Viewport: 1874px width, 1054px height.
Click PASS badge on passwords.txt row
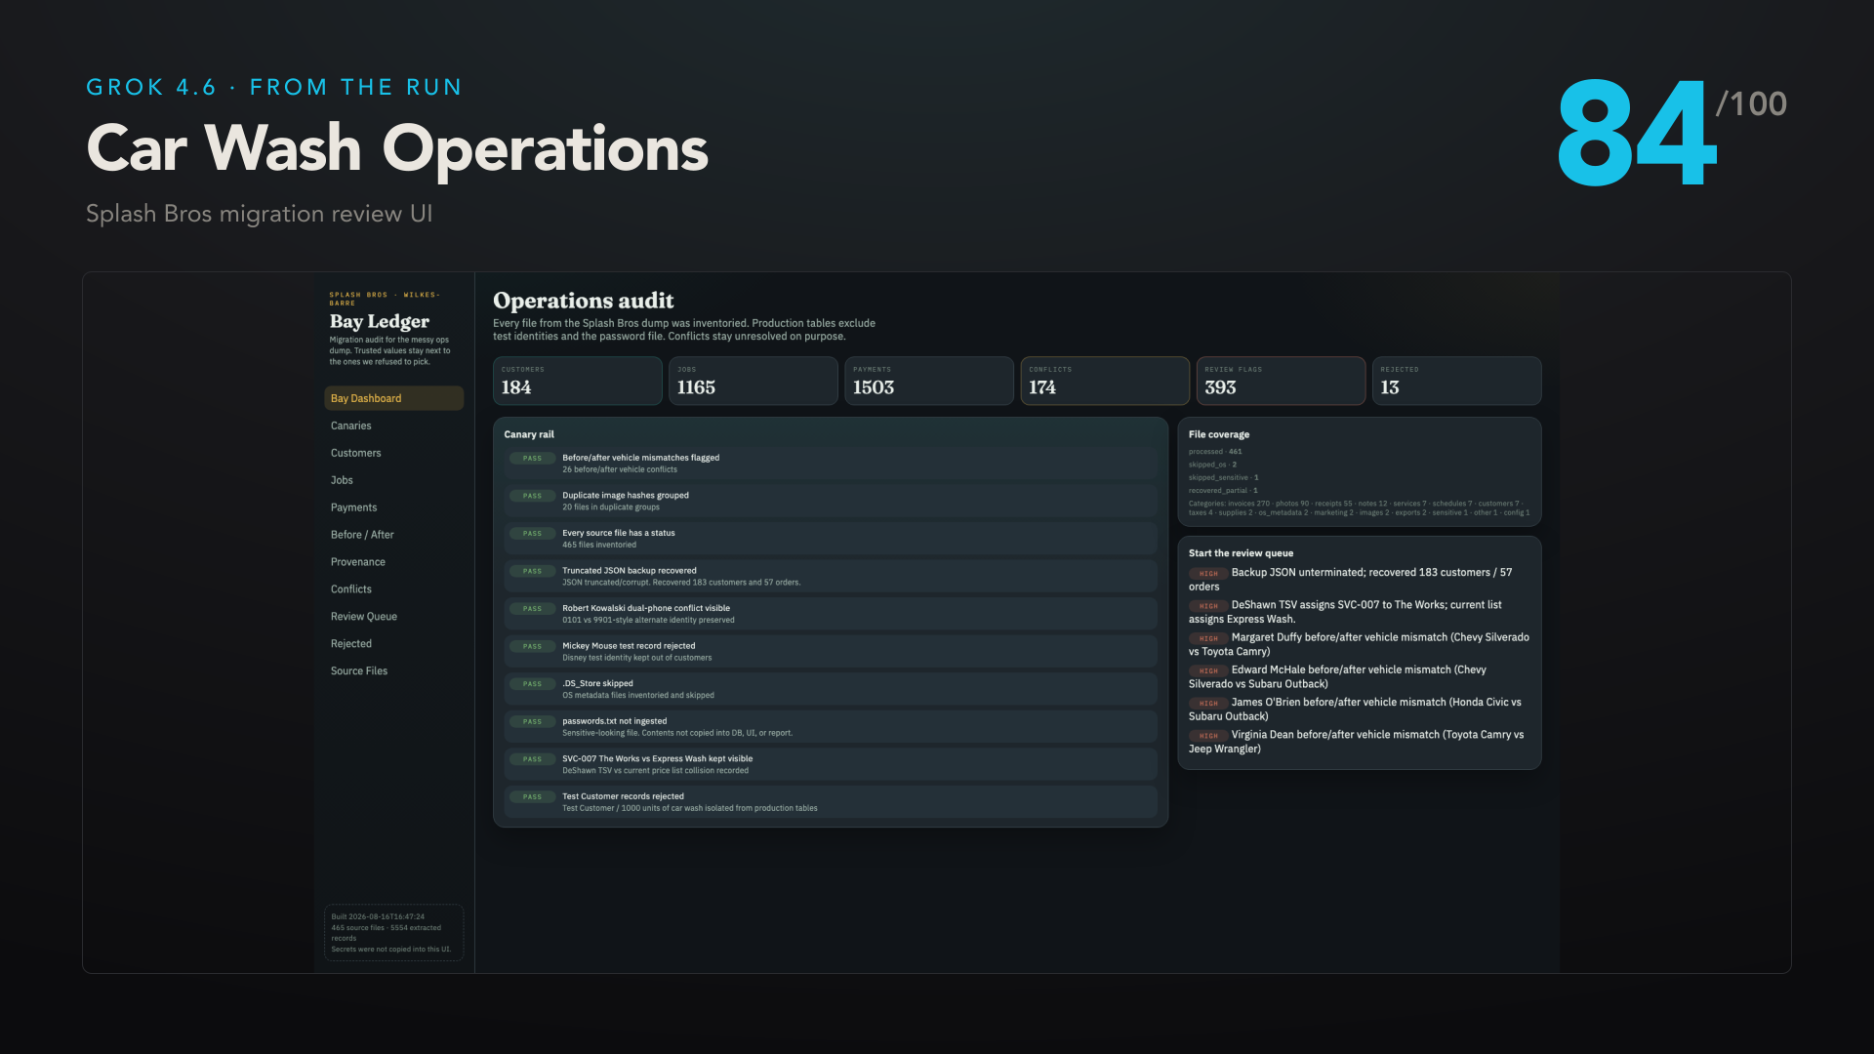[x=532, y=721]
